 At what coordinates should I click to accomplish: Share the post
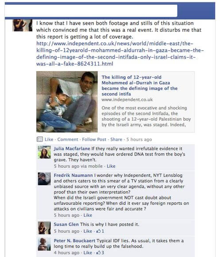click(x=116, y=139)
